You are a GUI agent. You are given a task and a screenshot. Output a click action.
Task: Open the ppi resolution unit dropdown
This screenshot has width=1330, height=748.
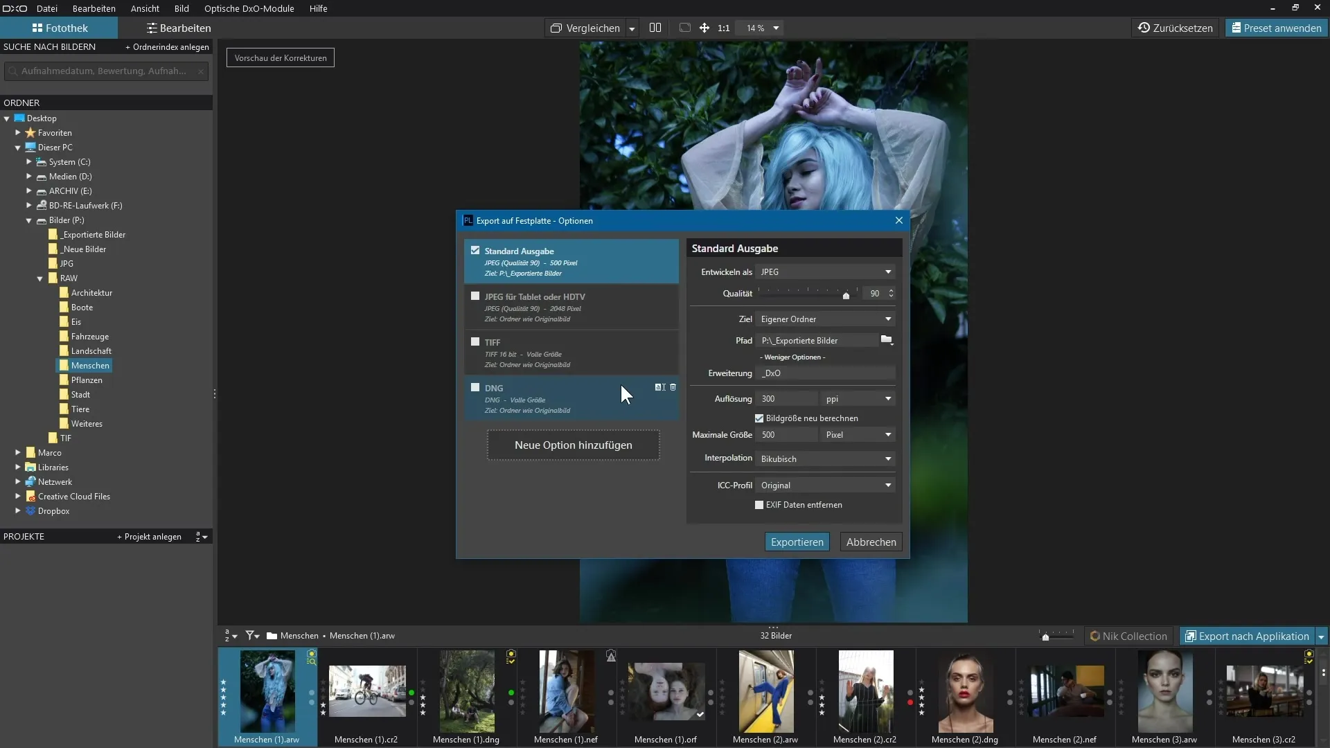coord(858,399)
